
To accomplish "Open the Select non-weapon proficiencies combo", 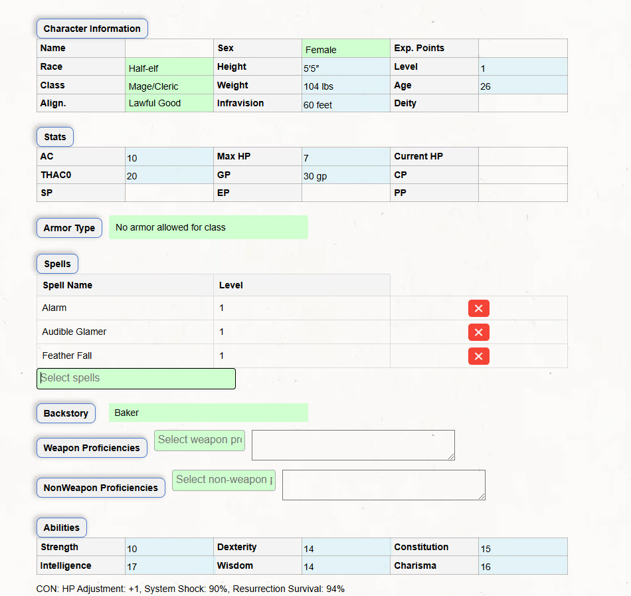I will [224, 480].
